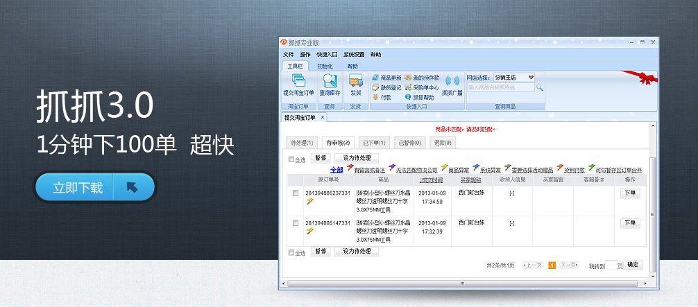
Task: Click page number 1
Action: click(552, 265)
